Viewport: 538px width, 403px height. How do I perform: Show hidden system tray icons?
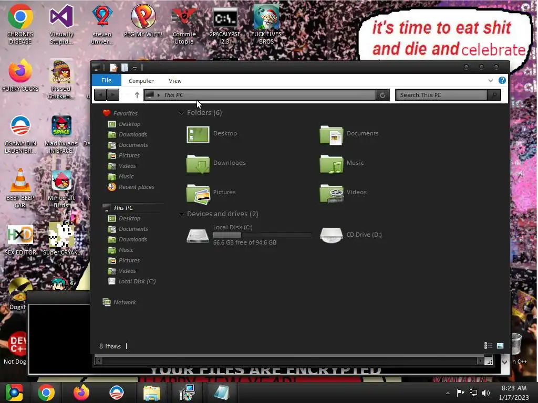(x=448, y=393)
